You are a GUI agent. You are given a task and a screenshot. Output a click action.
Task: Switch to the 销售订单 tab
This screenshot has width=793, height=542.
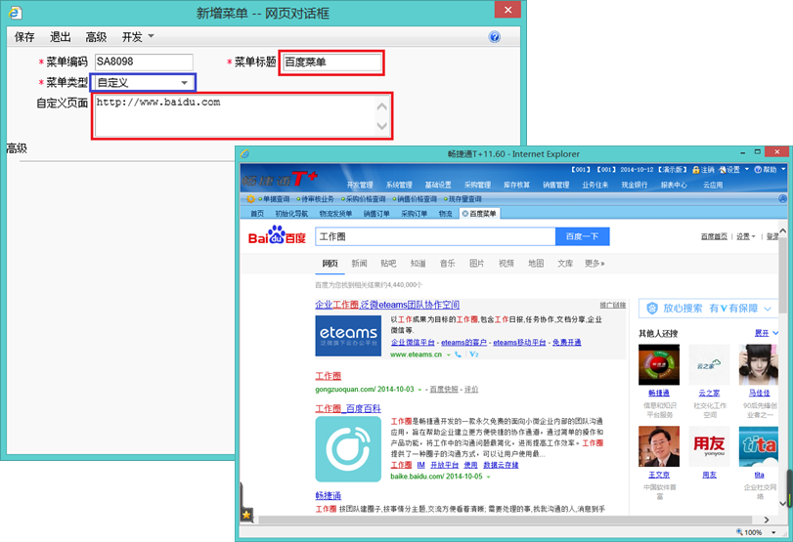tap(376, 214)
